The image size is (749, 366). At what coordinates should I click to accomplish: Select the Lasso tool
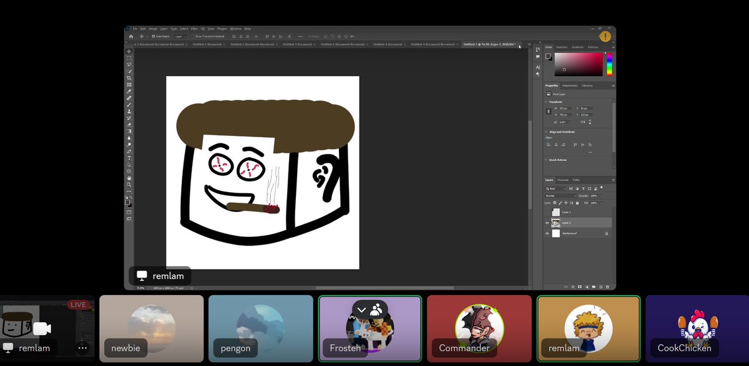click(x=129, y=65)
